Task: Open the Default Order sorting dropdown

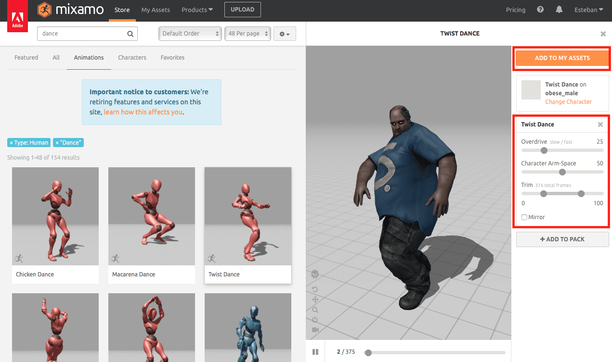Action: (190, 34)
